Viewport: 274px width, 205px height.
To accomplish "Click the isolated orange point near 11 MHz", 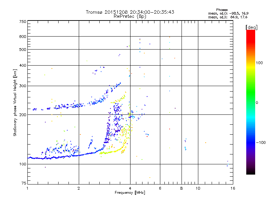I will tap(206, 142).
